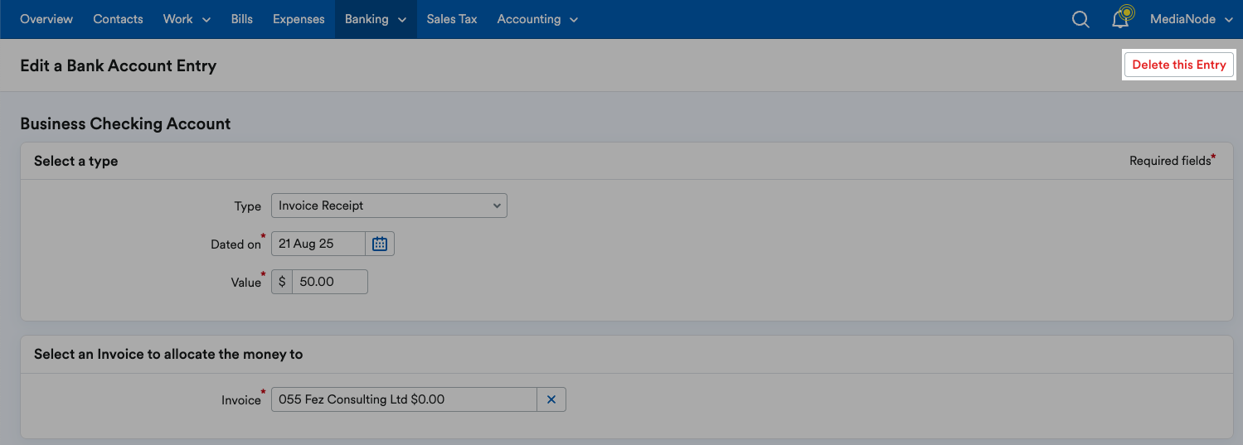Click the Business Checking Account heading
Screen dimensions: 1243x445
125,123
